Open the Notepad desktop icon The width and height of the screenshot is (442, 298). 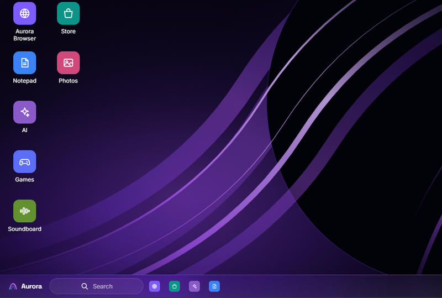(x=24, y=62)
